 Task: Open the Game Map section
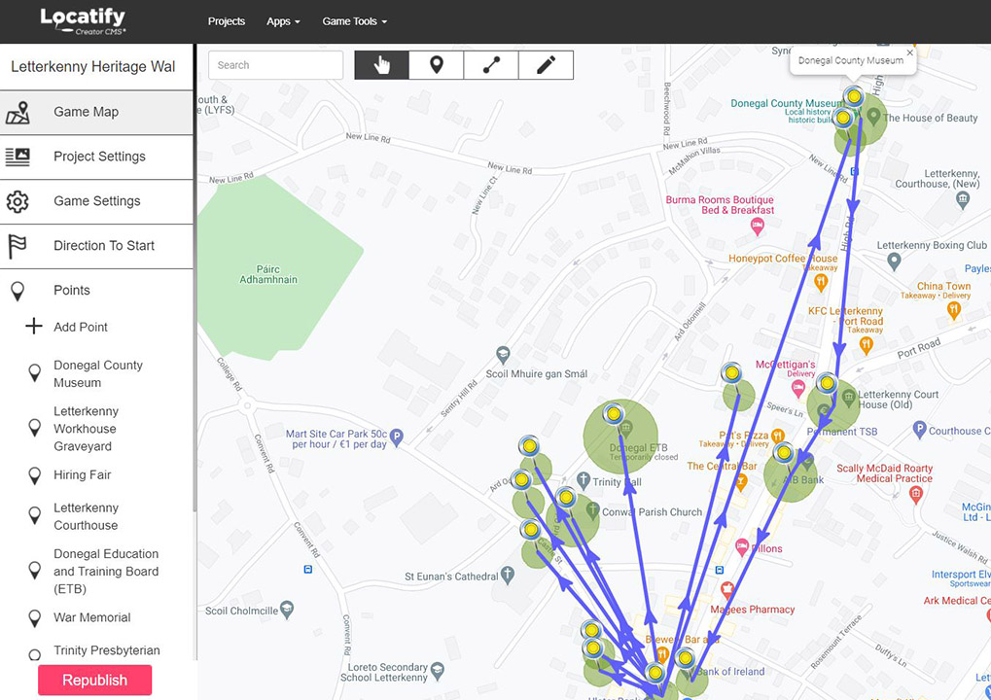click(x=96, y=113)
